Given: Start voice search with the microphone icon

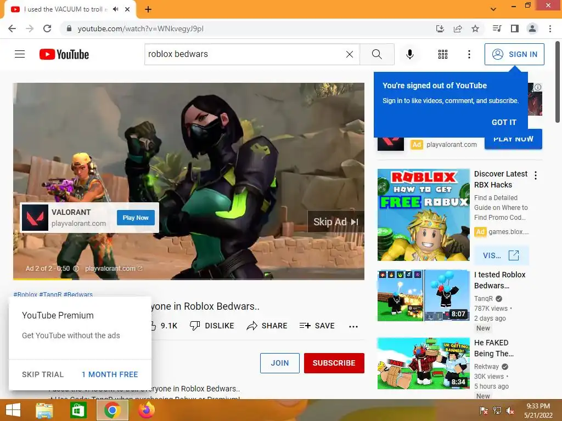Looking at the screenshot, I should [409, 54].
